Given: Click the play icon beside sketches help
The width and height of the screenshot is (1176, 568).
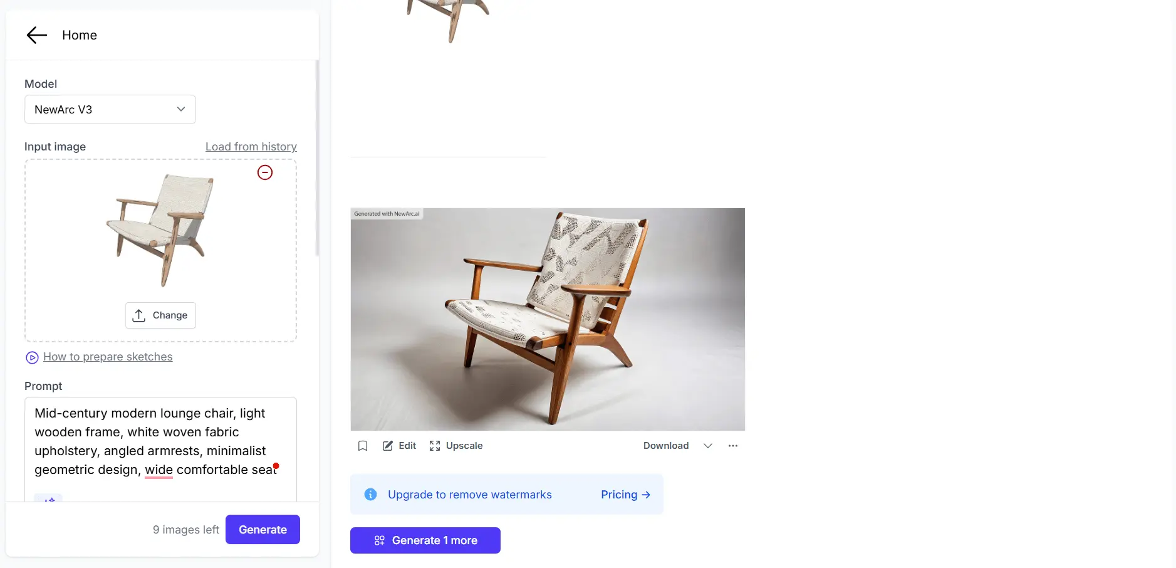Looking at the screenshot, I should click(32, 357).
